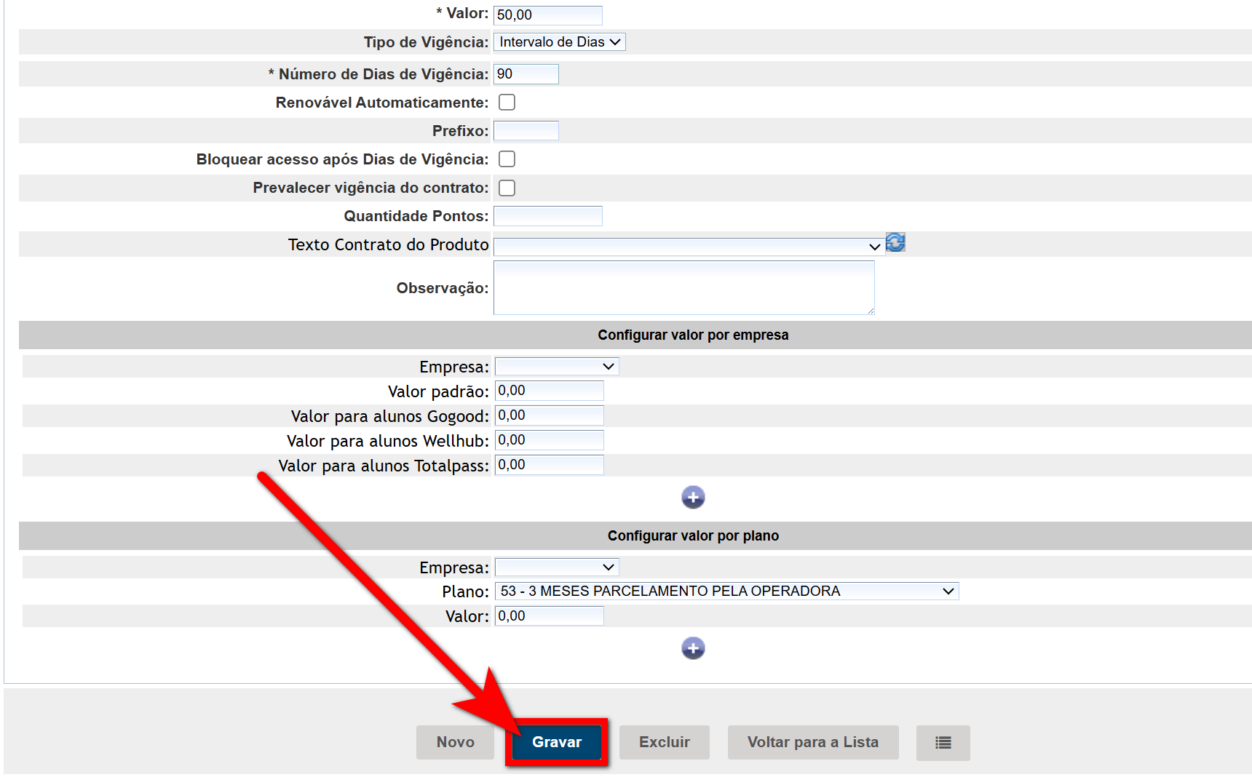Click the Novo button
The image size is (1252, 777).
pos(455,743)
